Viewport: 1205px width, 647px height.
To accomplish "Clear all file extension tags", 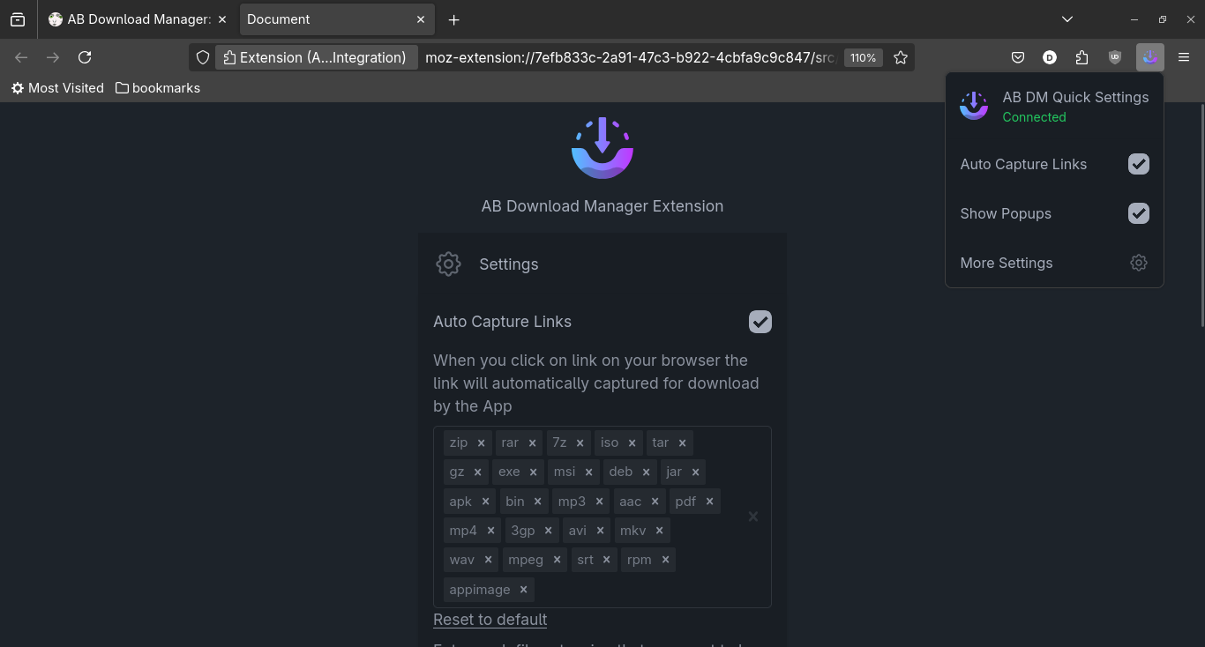I will tap(753, 517).
